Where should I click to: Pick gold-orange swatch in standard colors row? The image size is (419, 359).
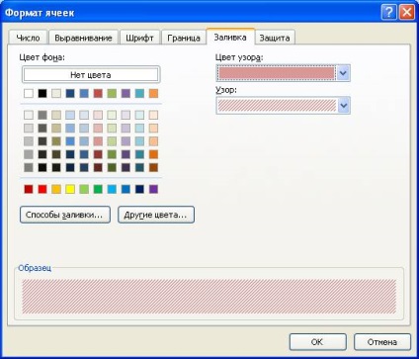tap(56, 189)
